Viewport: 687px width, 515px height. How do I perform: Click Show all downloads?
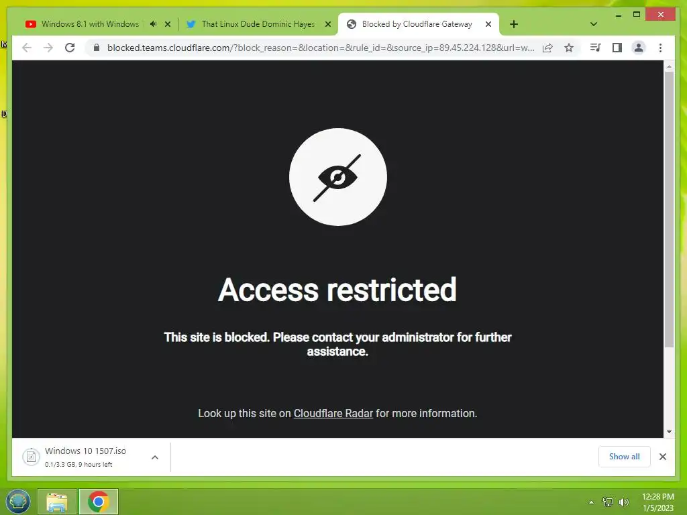[625, 456]
